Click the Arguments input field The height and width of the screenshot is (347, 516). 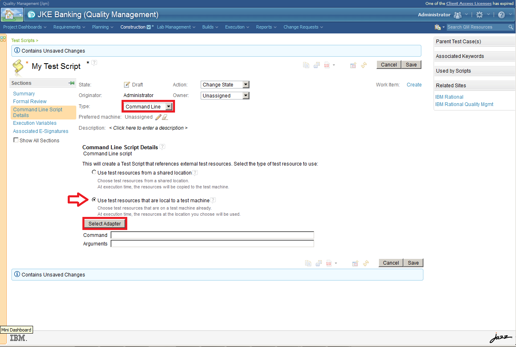(x=213, y=244)
